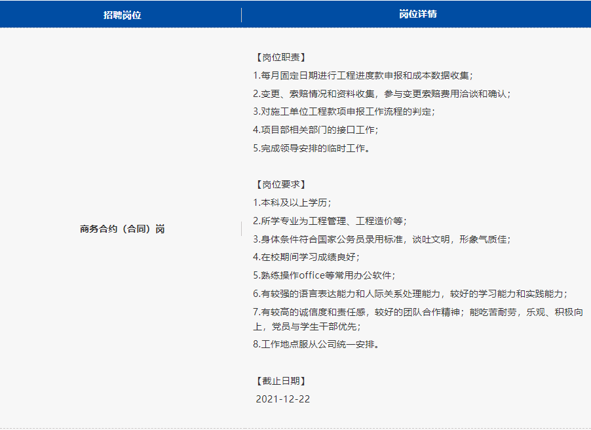Select the deadline date 2021-12-22
591x430 pixels.
(282, 399)
